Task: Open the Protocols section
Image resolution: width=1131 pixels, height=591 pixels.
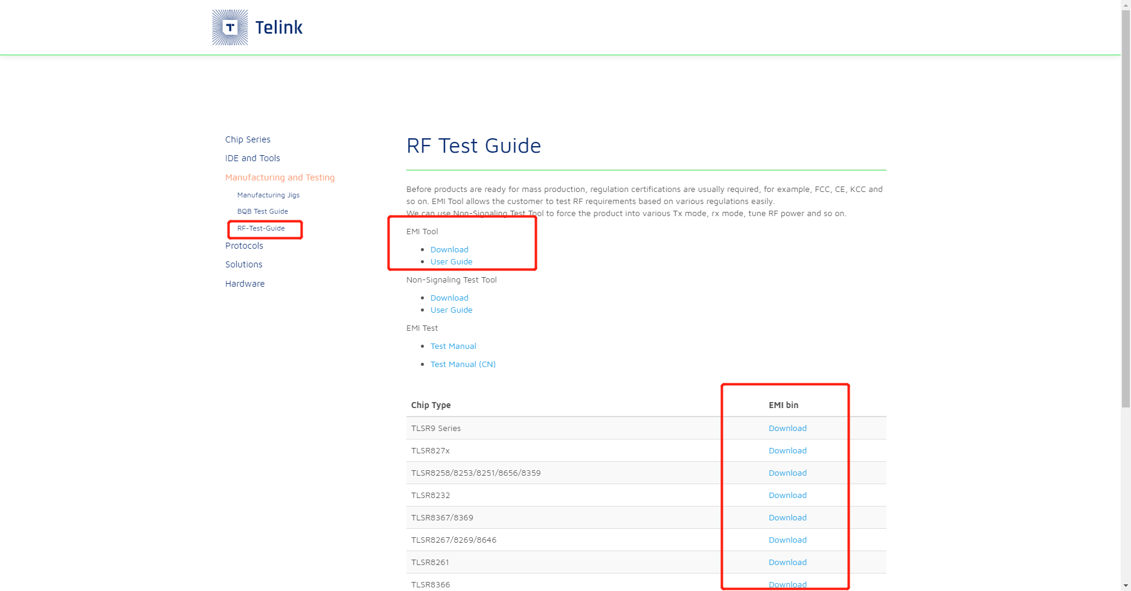Action: (x=244, y=246)
